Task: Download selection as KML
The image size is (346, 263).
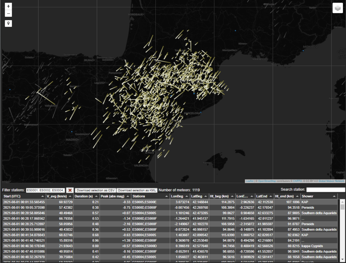Action: pos(137,190)
